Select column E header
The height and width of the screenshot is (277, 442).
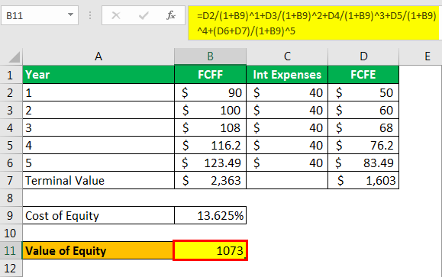[427, 56]
